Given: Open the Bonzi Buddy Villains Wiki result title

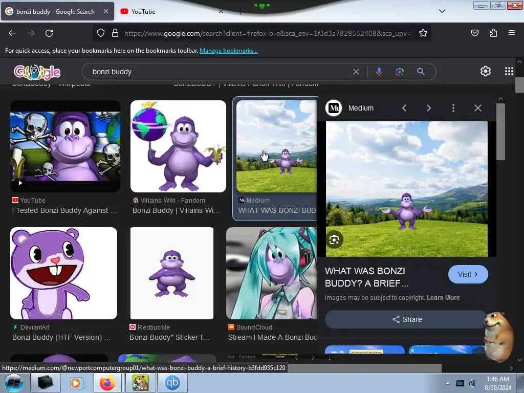Looking at the screenshot, I should [176, 210].
